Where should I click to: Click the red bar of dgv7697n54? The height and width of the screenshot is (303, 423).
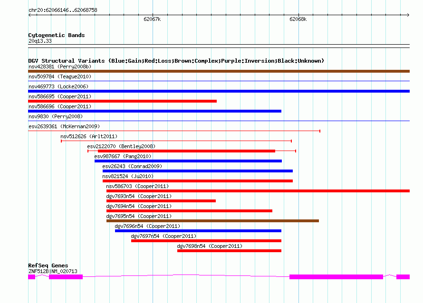[x=206, y=241]
